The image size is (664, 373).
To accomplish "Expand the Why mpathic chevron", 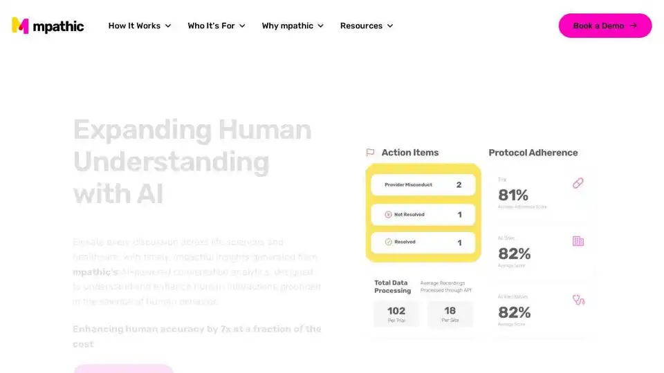I will pyautogui.click(x=320, y=26).
